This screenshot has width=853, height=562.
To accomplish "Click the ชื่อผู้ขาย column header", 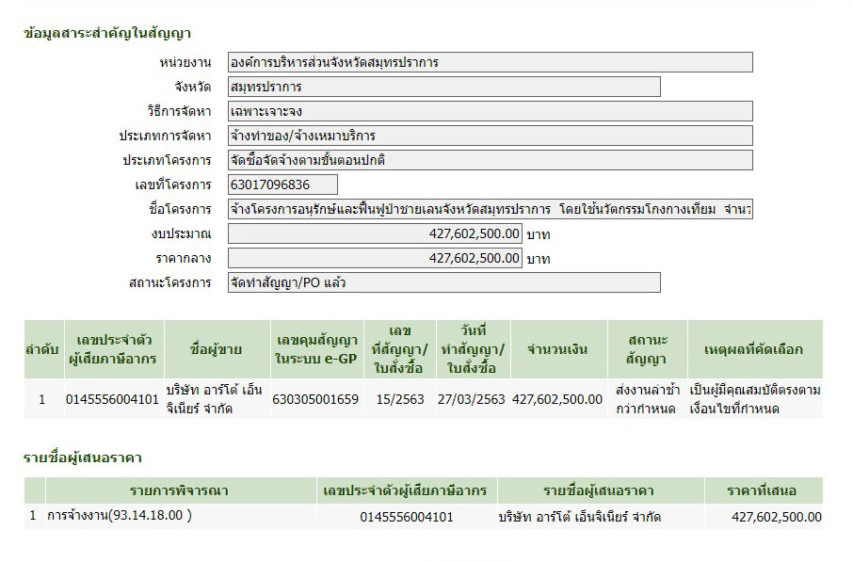I will [216, 349].
